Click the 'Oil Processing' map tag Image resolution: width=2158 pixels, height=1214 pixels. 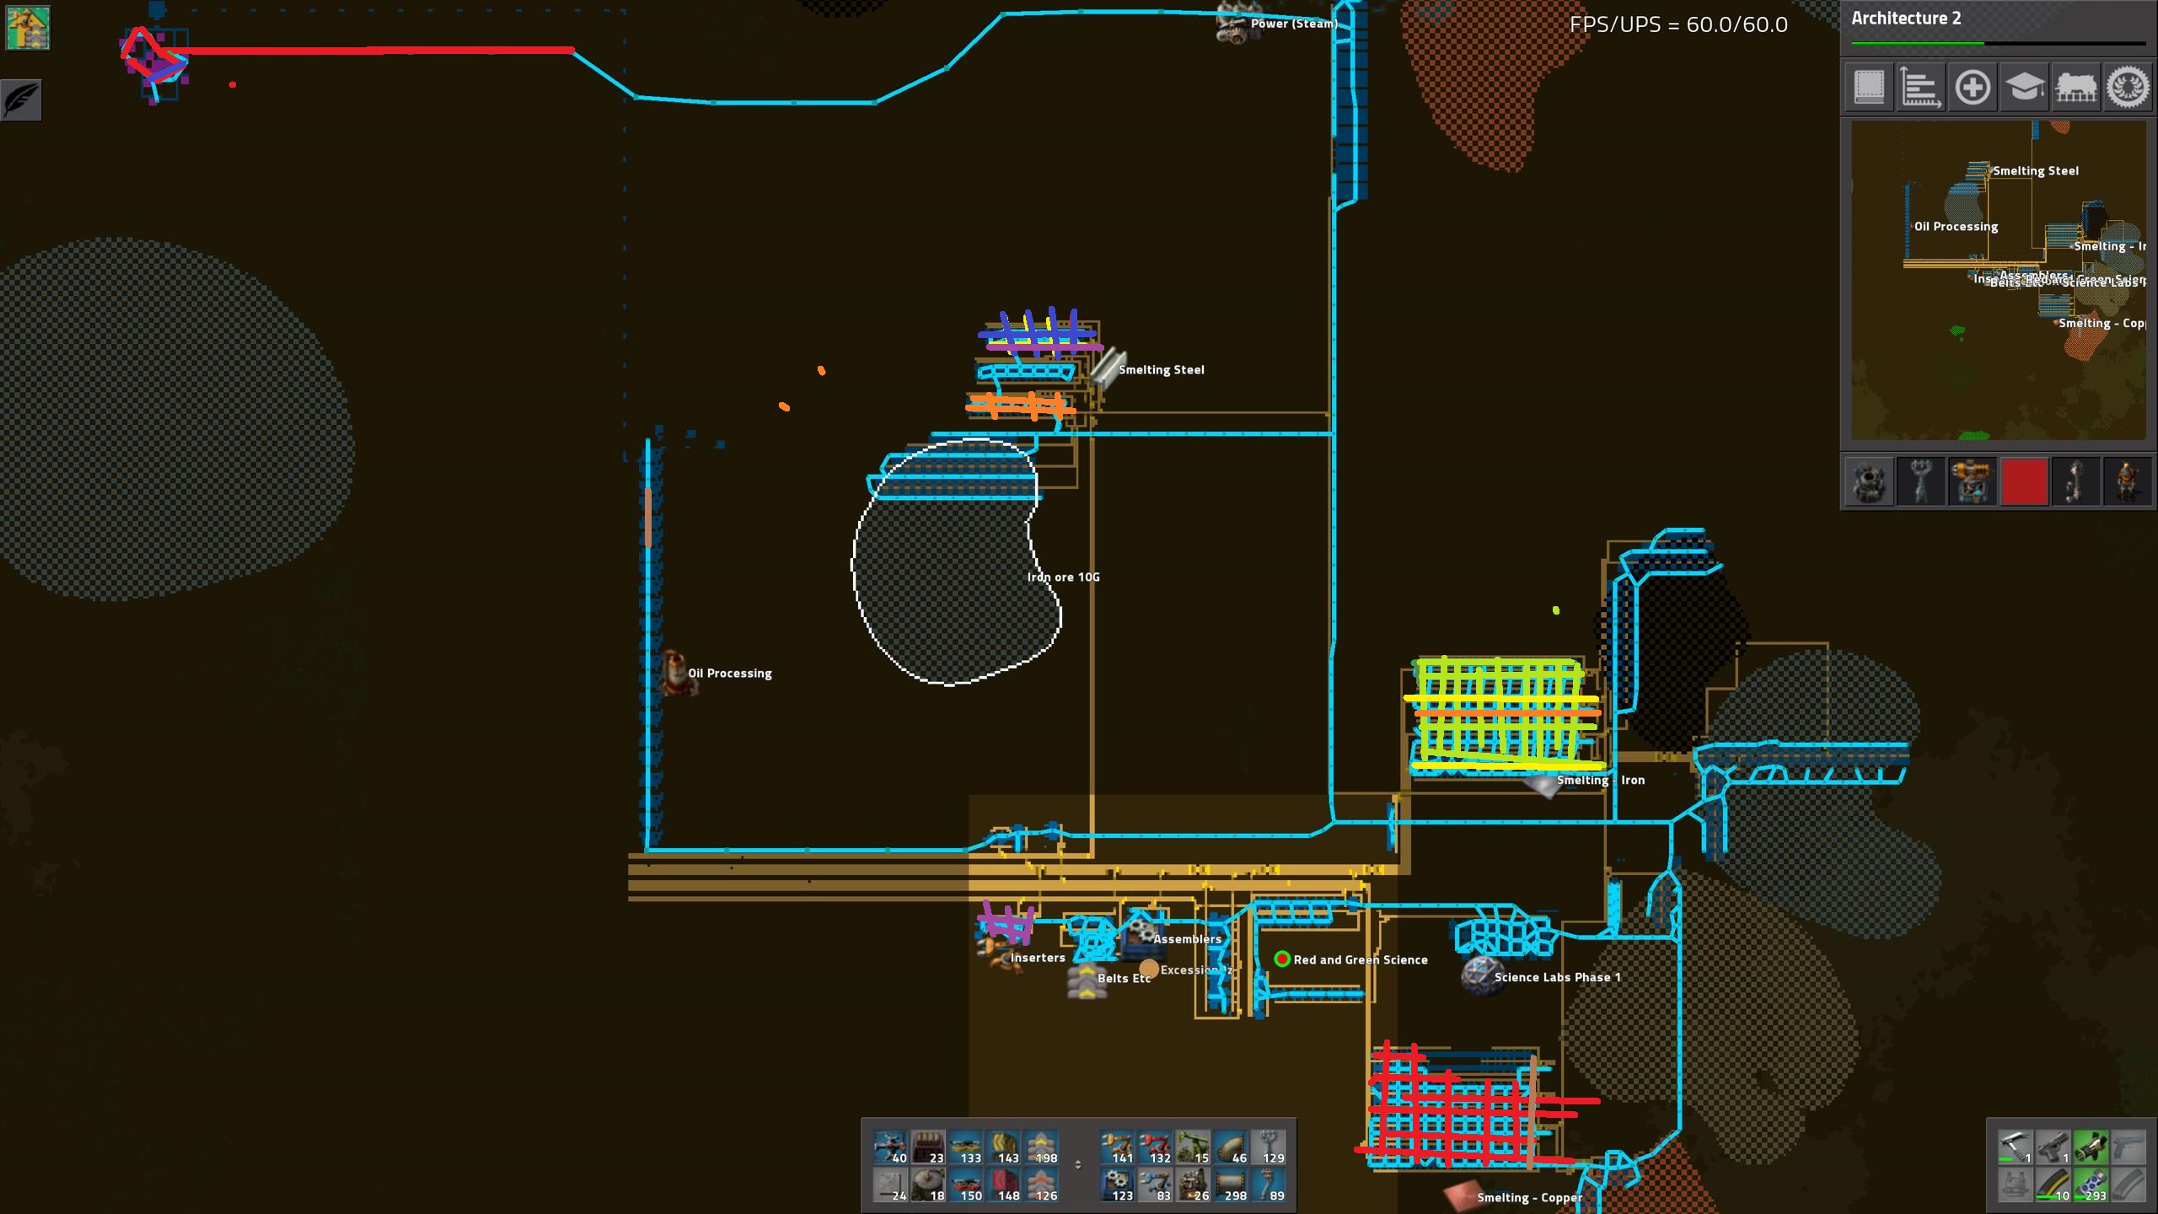point(729,674)
